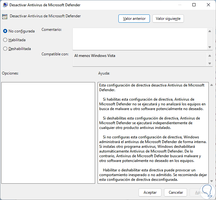Click Compatible con scroll down arrow
Screen dimensions: 216x200
(x=210, y=64)
